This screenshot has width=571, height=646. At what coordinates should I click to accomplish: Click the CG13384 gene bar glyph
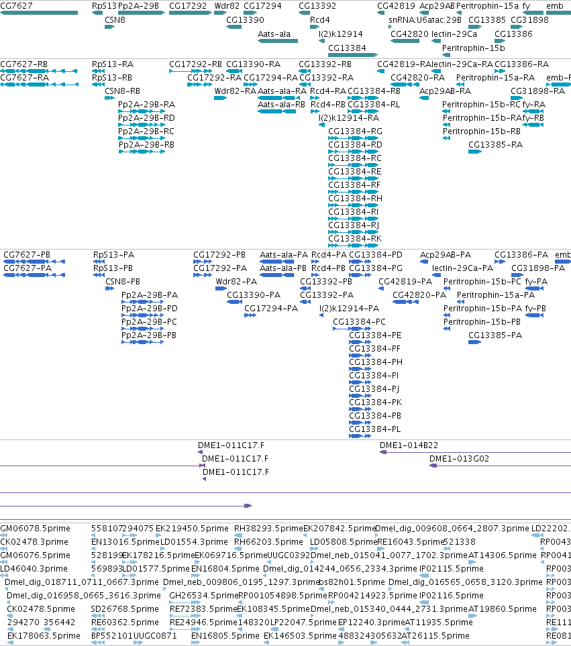coord(353,55)
